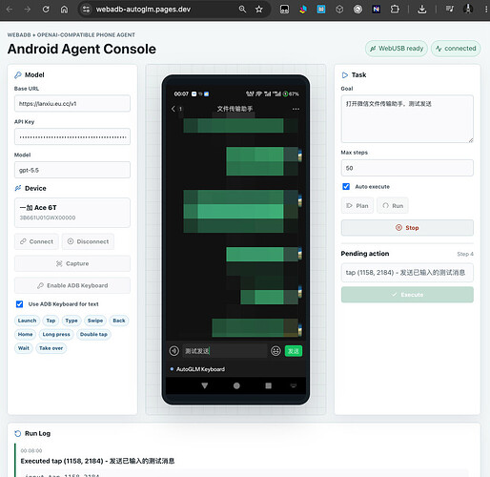The image size is (490, 477).
Task: Open the browser profile avatar icon
Action: coord(468,10)
